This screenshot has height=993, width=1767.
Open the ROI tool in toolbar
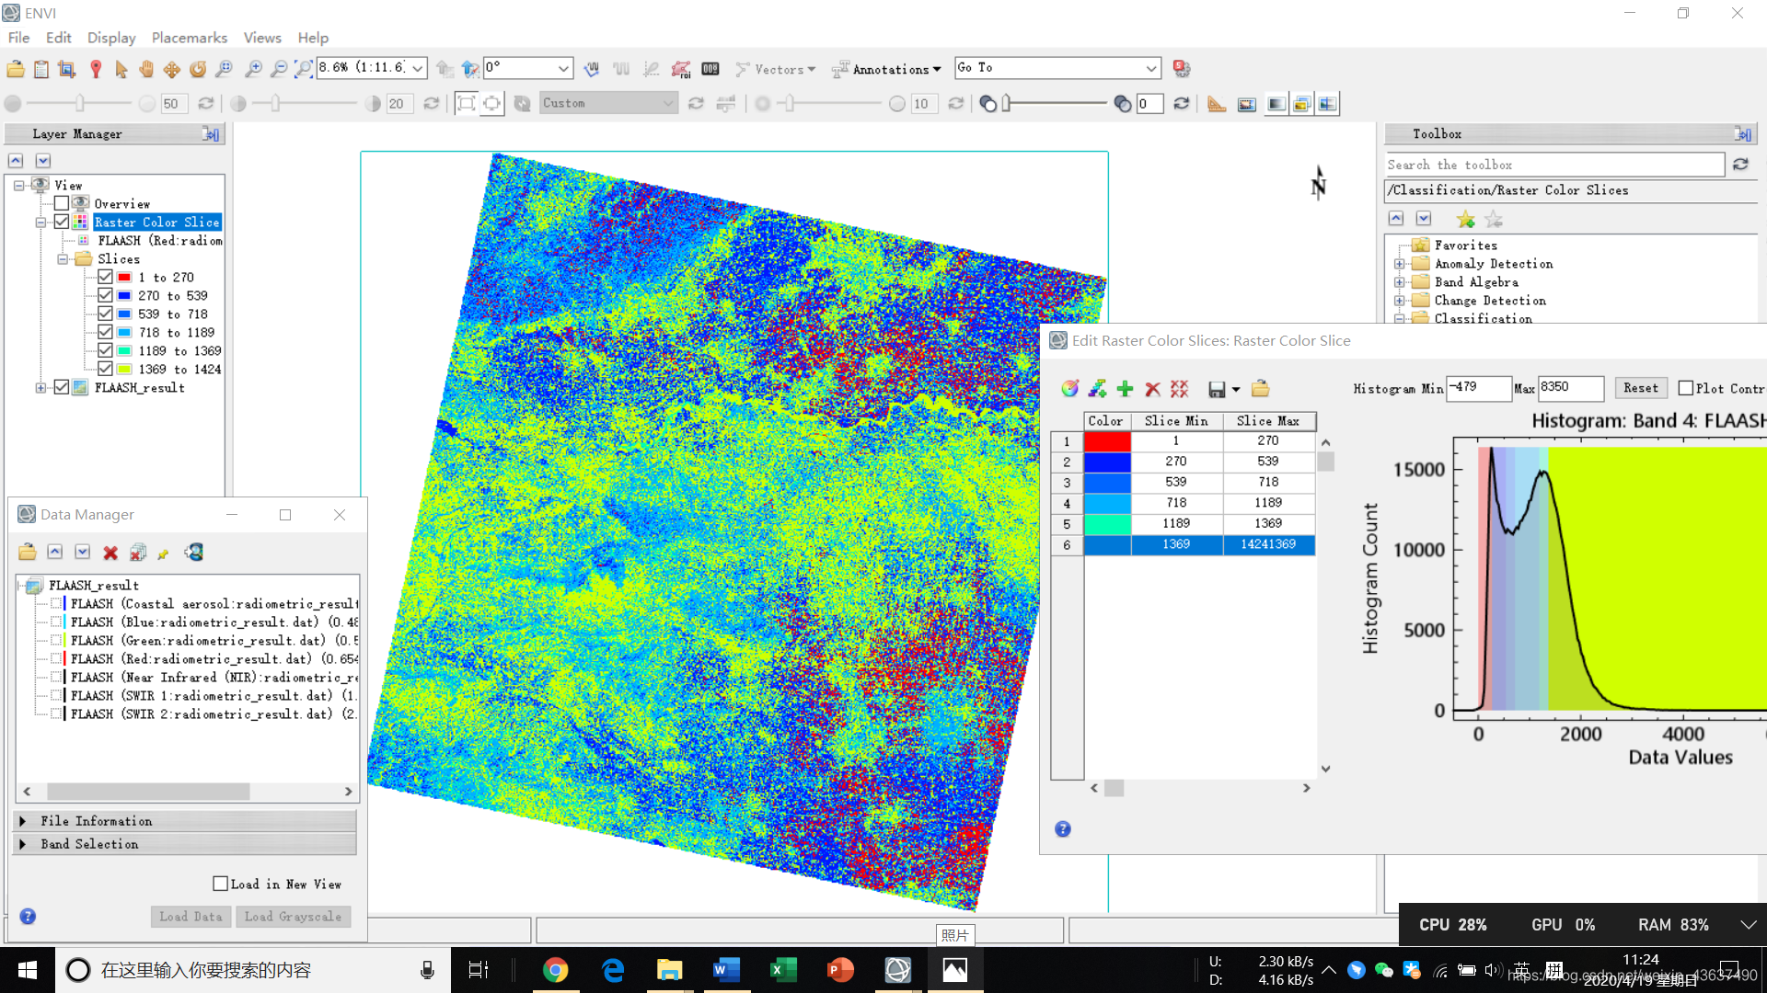680,69
